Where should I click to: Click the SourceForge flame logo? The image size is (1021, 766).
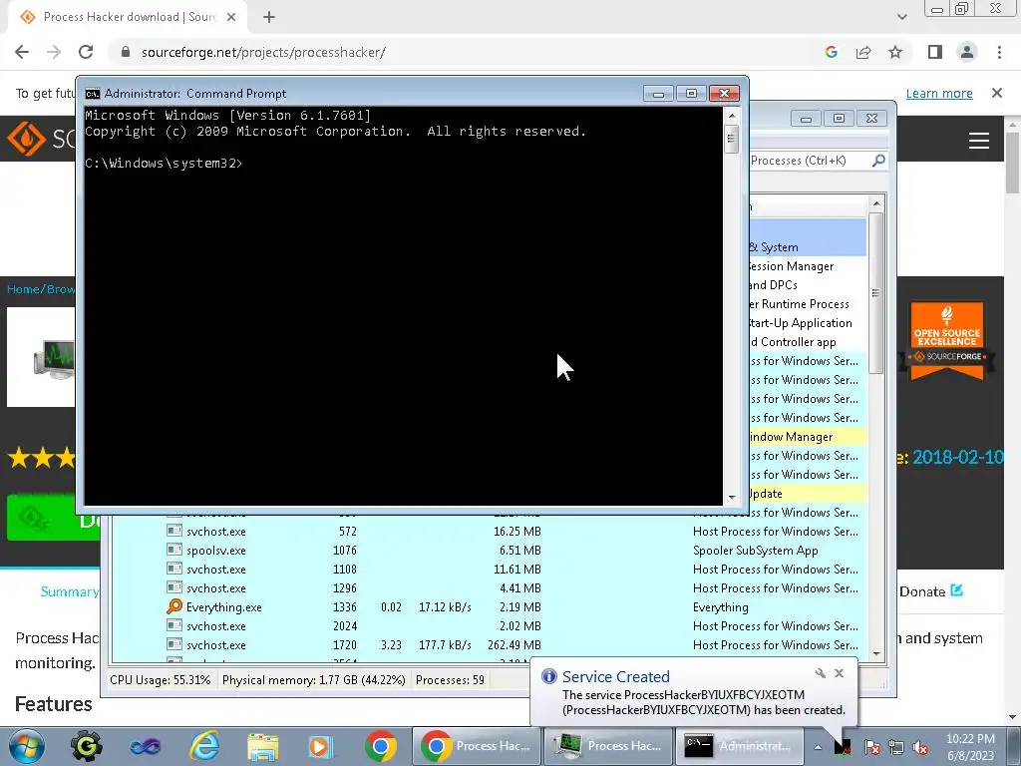point(26,139)
